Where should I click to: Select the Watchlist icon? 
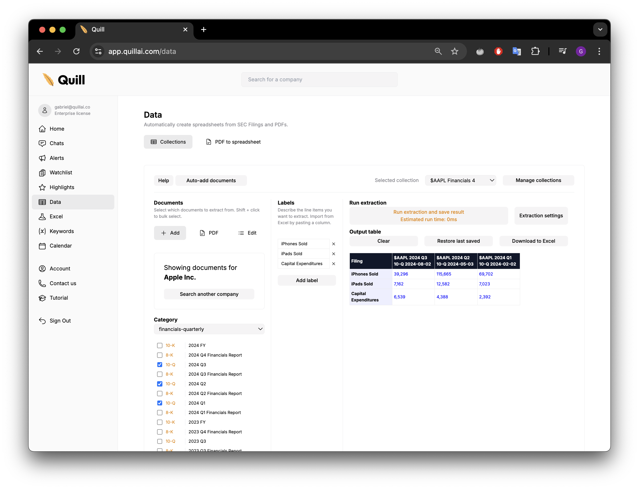43,172
